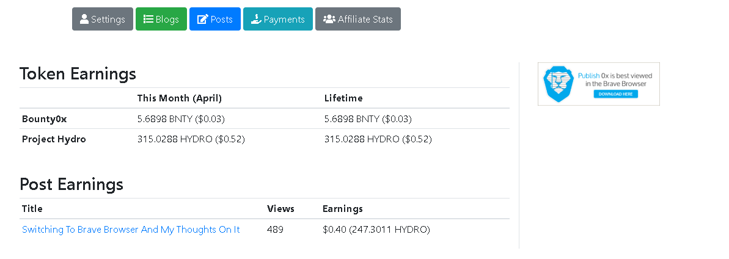The image size is (729, 259).
Task: Click the DOWNLOAD HERE button in ad
Action: (615, 94)
